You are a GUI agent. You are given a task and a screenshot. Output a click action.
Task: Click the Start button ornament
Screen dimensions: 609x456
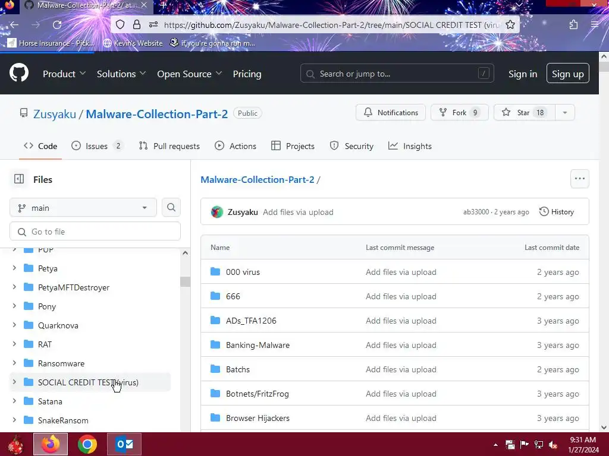[15, 444]
